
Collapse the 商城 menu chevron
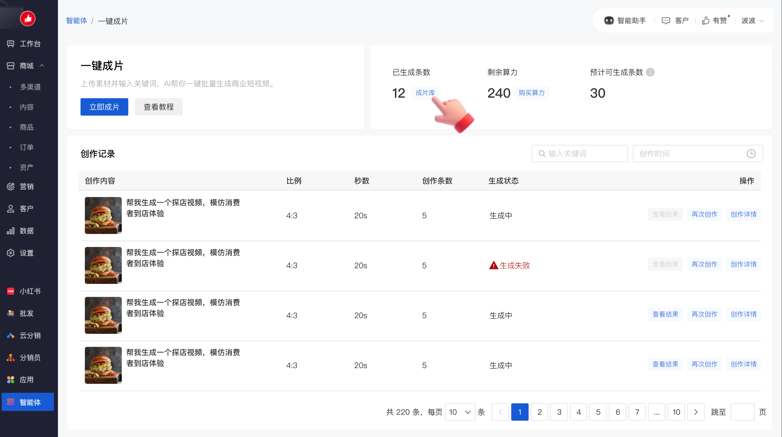pyautogui.click(x=42, y=66)
